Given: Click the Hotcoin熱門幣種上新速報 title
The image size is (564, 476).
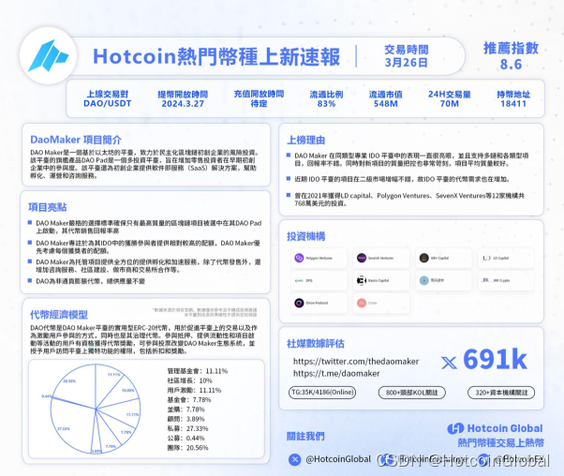Looking at the screenshot, I should [216, 57].
